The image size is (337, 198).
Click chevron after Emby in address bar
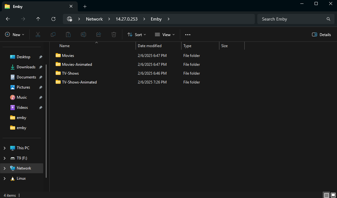[x=168, y=19]
